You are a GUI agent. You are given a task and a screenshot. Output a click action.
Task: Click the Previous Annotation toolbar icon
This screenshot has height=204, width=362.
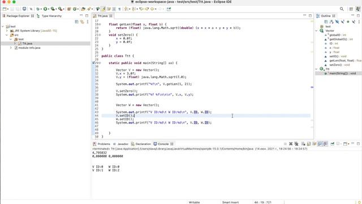133,9
